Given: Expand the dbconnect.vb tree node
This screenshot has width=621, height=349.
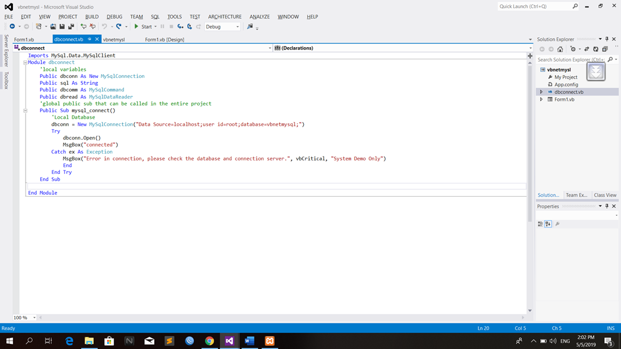Looking at the screenshot, I should click(541, 92).
